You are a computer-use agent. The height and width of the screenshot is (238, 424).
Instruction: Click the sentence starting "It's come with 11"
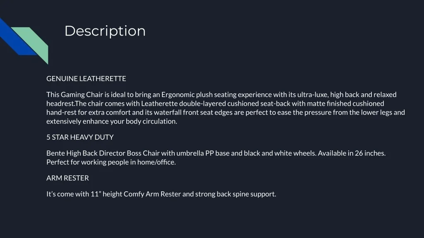click(161, 194)
